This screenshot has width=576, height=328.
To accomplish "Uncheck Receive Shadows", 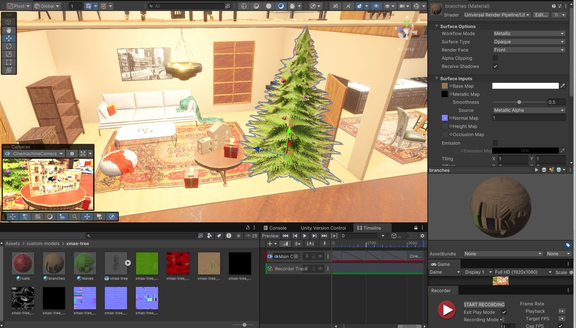I will point(495,66).
